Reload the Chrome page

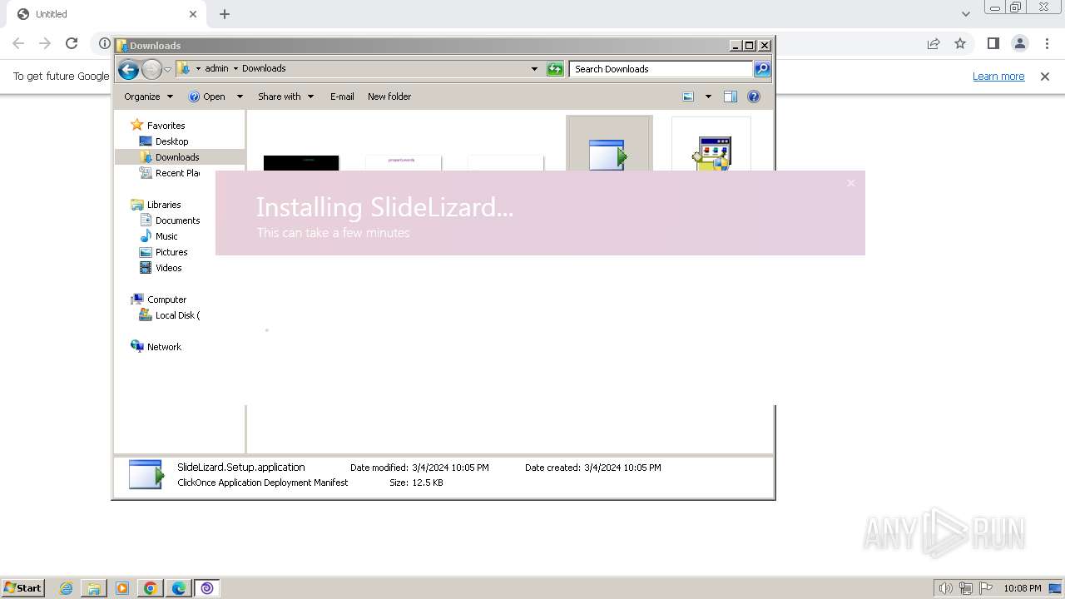72,43
